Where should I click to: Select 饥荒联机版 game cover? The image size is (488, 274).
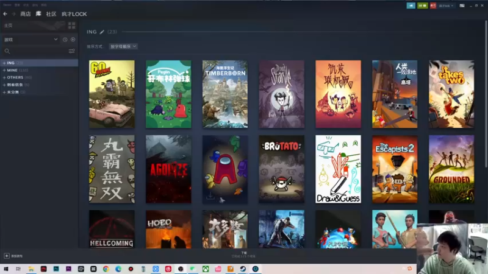(x=339, y=94)
